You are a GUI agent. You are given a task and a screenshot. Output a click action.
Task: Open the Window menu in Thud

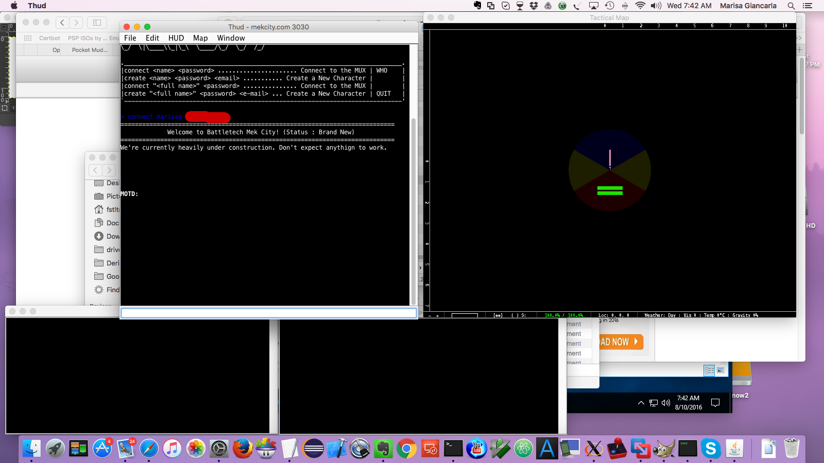[x=231, y=38]
